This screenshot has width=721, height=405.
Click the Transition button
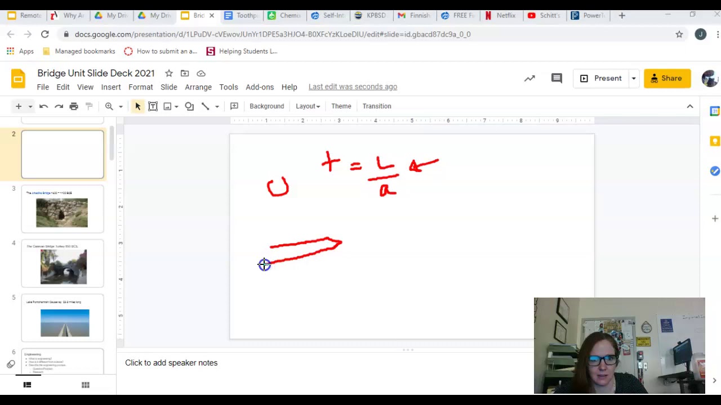click(377, 106)
